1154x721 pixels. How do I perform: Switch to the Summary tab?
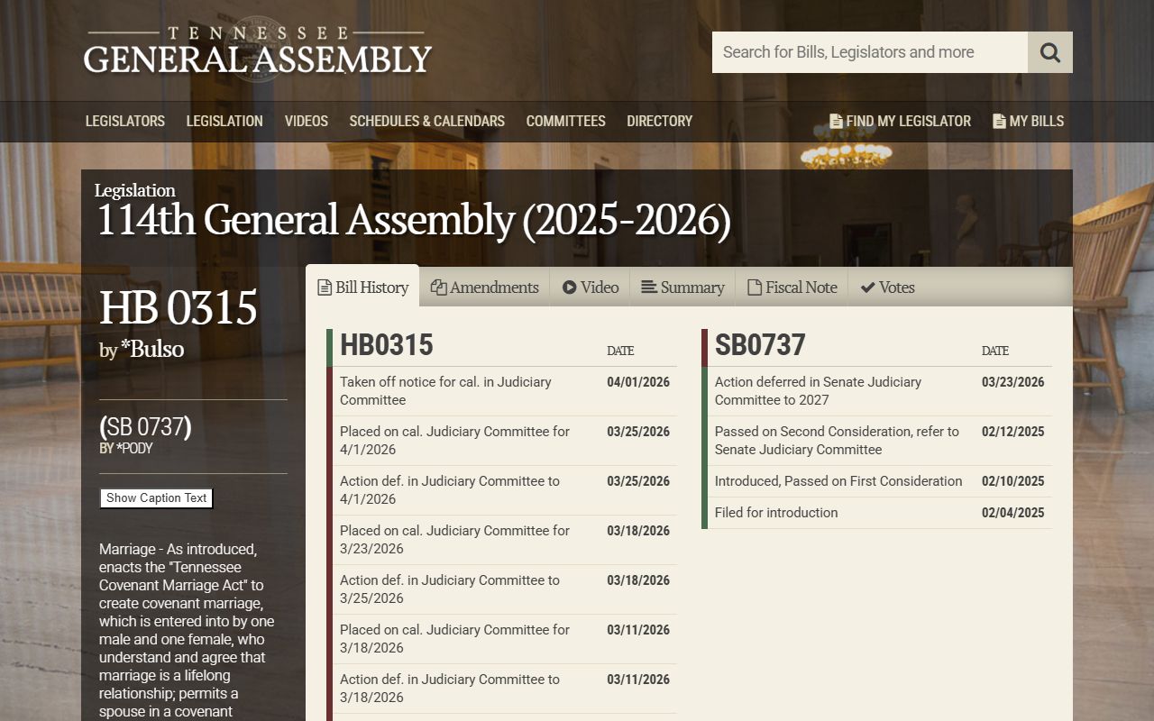tap(682, 287)
